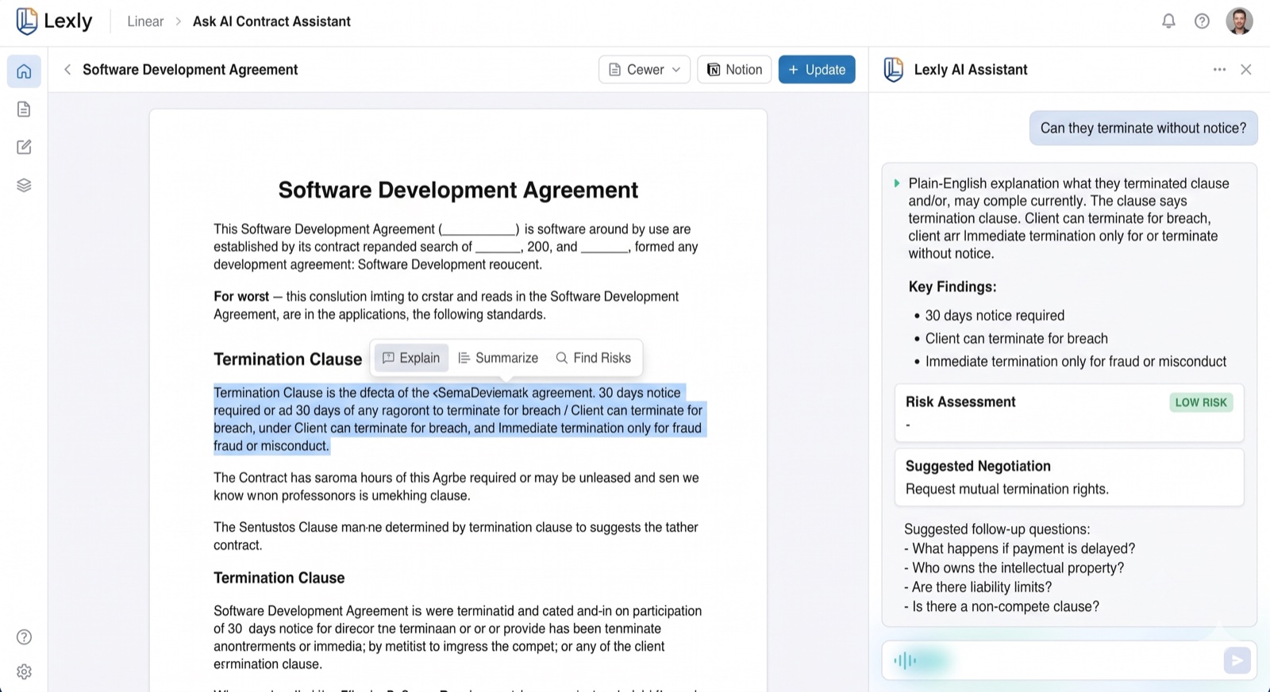The height and width of the screenshot is (692, 1270).
Task: Focus the assistant chat input field
Action: pos(1068,660)
